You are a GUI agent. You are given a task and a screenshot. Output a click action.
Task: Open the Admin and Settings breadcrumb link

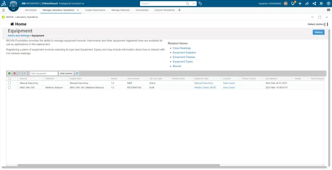pos(19,35)
